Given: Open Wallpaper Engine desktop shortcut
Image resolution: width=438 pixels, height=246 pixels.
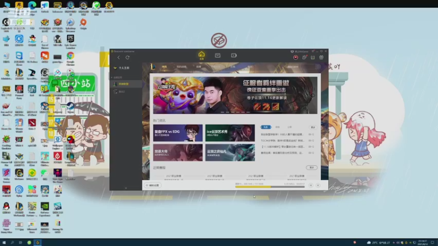Looking at the screenshot, I should coord(57,141).
